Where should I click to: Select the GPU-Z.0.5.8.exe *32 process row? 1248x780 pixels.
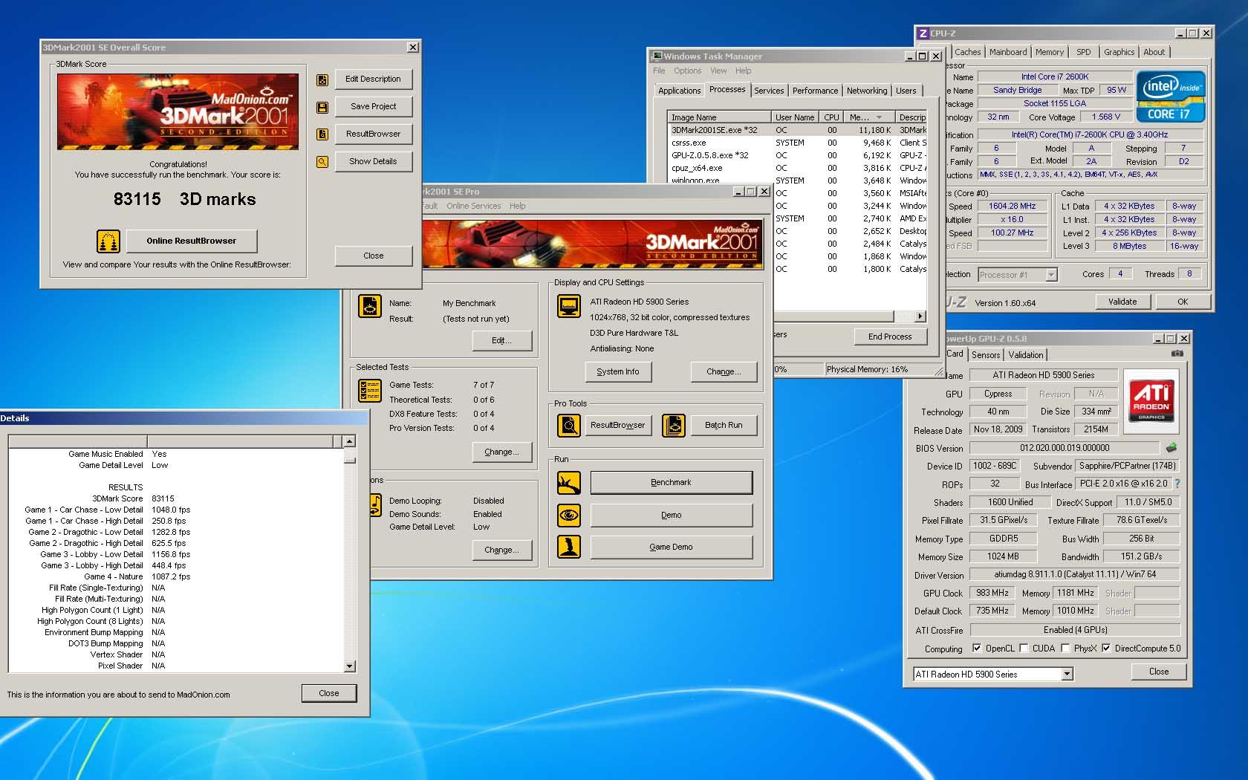click(x=797, y=155)
